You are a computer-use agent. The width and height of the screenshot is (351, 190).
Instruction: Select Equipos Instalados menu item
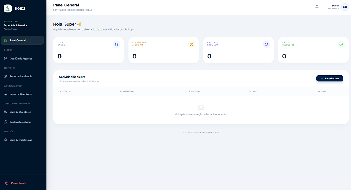[x=21, y=122]
